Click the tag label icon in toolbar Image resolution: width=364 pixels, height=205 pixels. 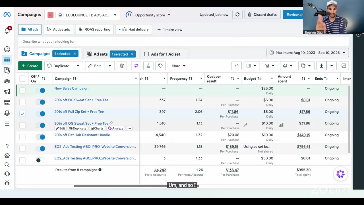[x=160, y=66]
